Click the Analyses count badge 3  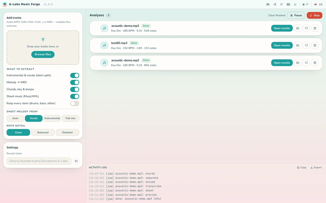[x=108, y=15]
